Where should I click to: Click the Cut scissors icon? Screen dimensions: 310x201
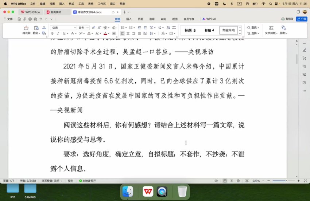[x=44, y=28]
